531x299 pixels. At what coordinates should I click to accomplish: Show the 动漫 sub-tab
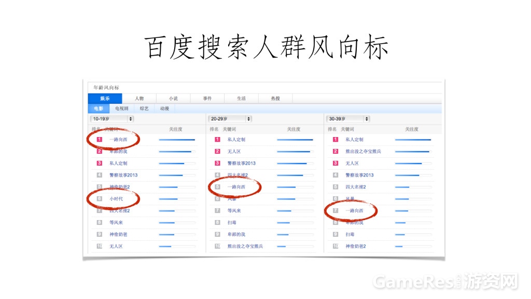(x=164, y=108)
